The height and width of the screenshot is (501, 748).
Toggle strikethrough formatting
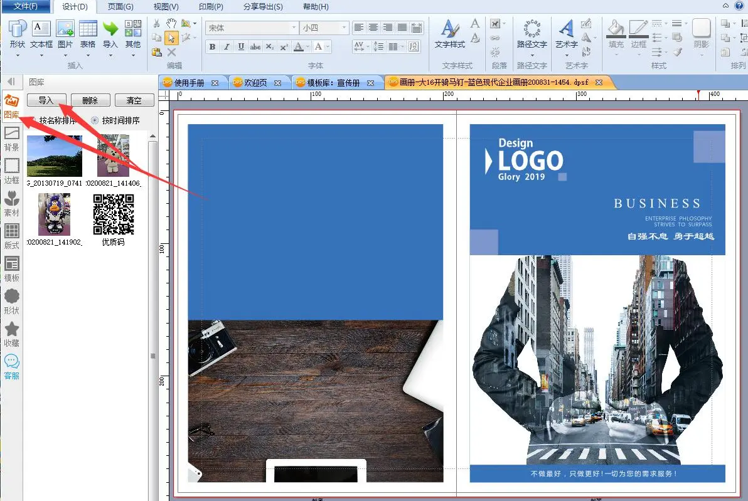[255, 46]
